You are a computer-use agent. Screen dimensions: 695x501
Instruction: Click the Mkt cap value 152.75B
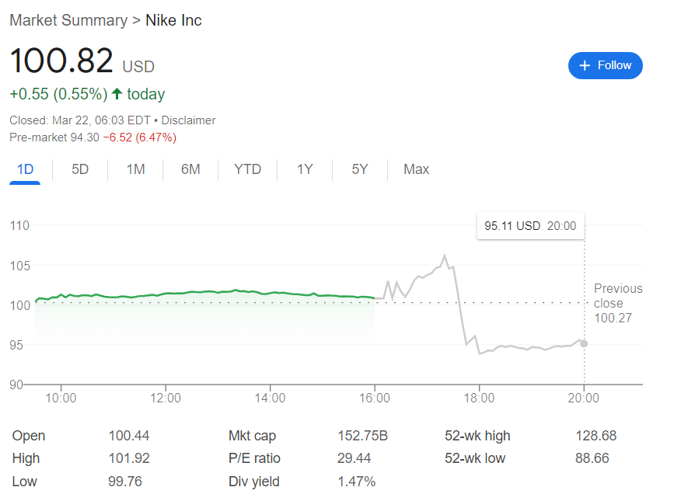tap(362, 436)
